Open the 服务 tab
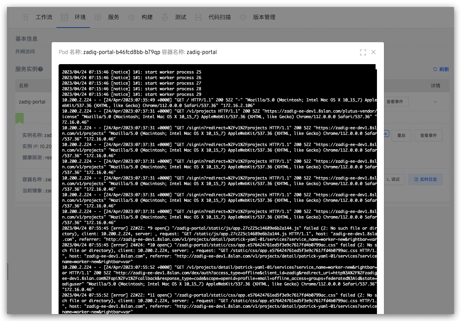The width and height of the screenshot is (461, 321). click(113, 17)
